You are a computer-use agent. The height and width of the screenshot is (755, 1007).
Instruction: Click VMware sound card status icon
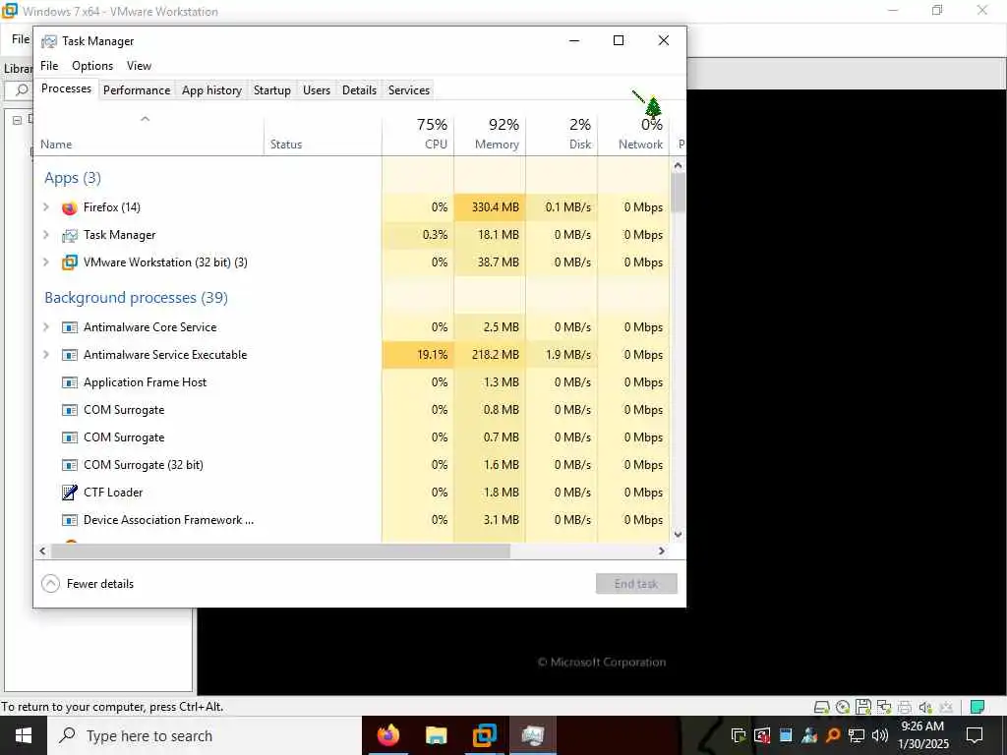tap(924, 707)
